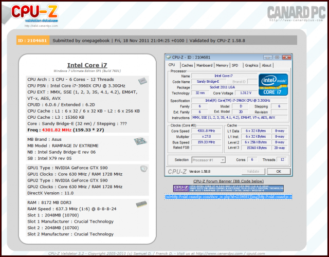Click the SB Intel X79 rev 05 line
This screenshot has height=257, width=329.
click(49, 158)
